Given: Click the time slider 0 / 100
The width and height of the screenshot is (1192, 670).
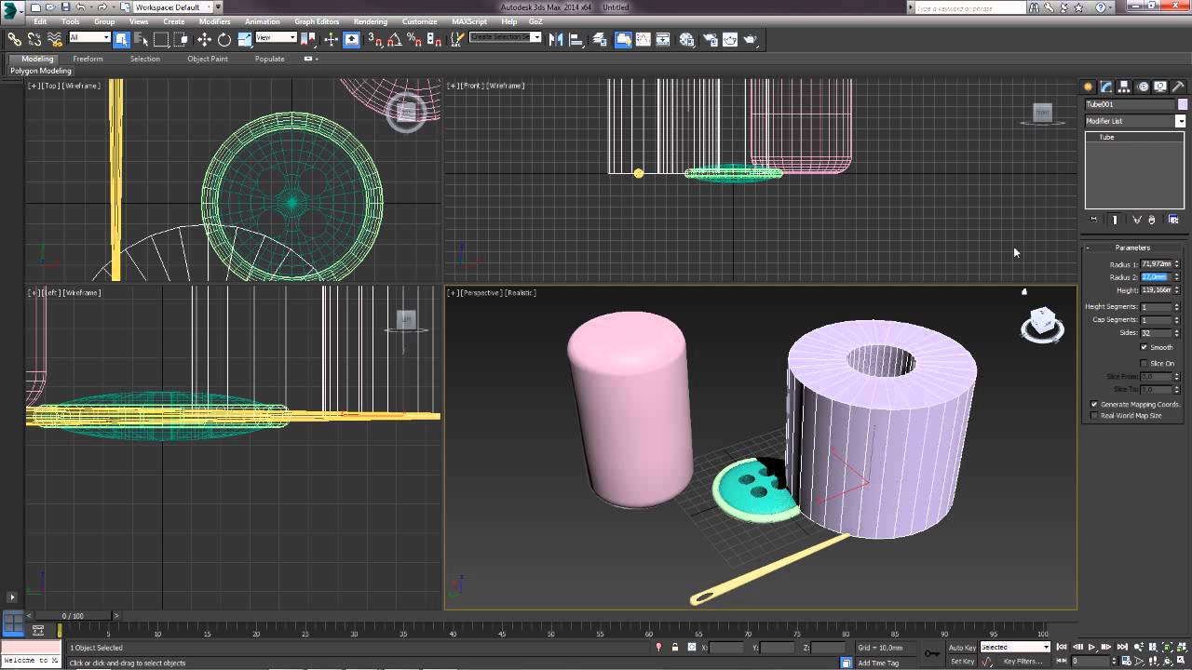Looking at the screenshot, I should [x=72, y=616].
